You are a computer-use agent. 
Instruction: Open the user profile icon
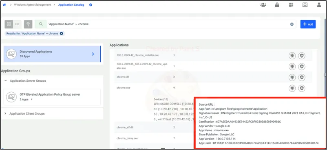click(x=319, y=5)
